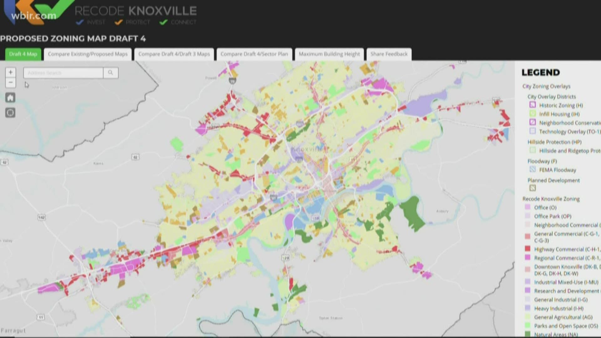
Task: Click the General Commercial swatch
Action: (527, 236)
